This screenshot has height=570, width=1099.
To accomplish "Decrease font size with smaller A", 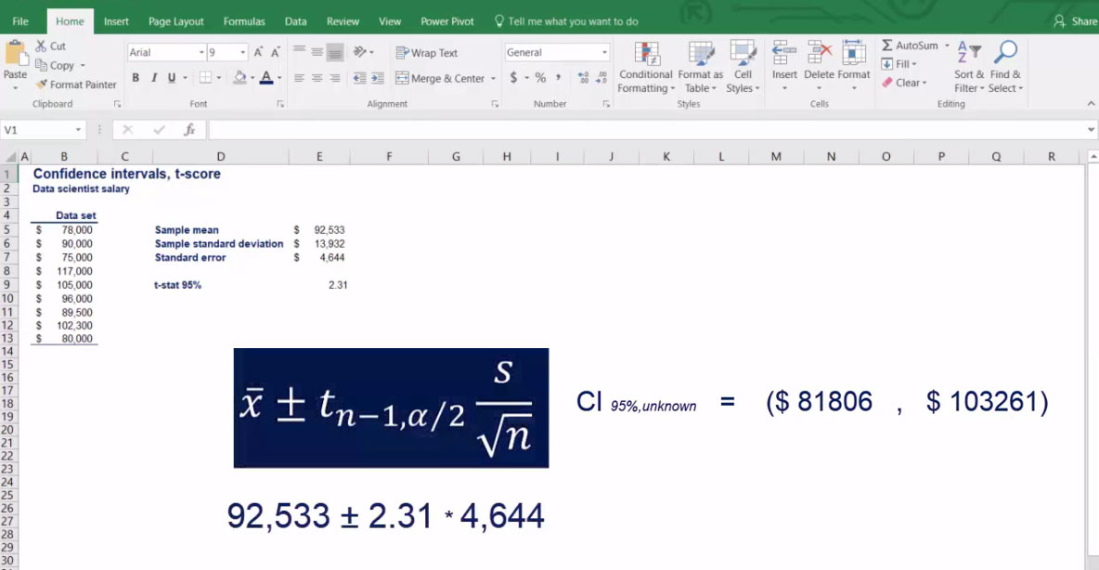I will 276,53.
